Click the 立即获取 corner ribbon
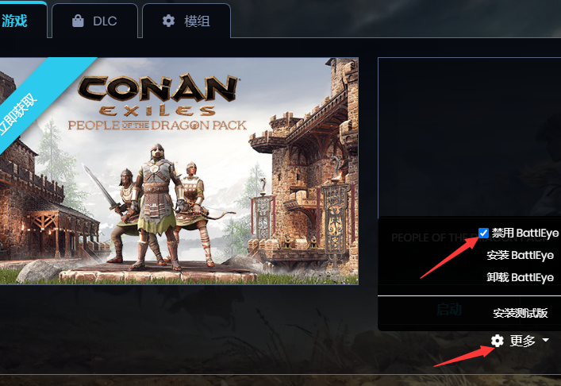Screen dimensions: 561x386 pyautogui.click(x=18, y=114)
